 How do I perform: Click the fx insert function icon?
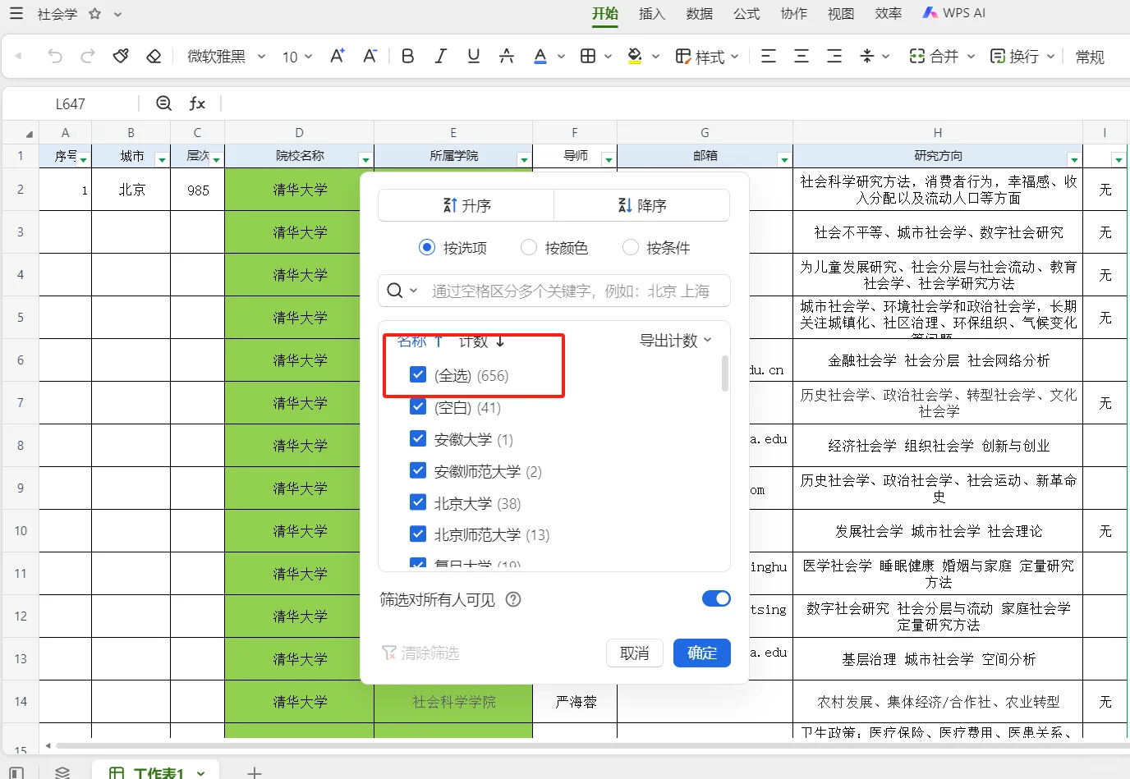point(197,103)
